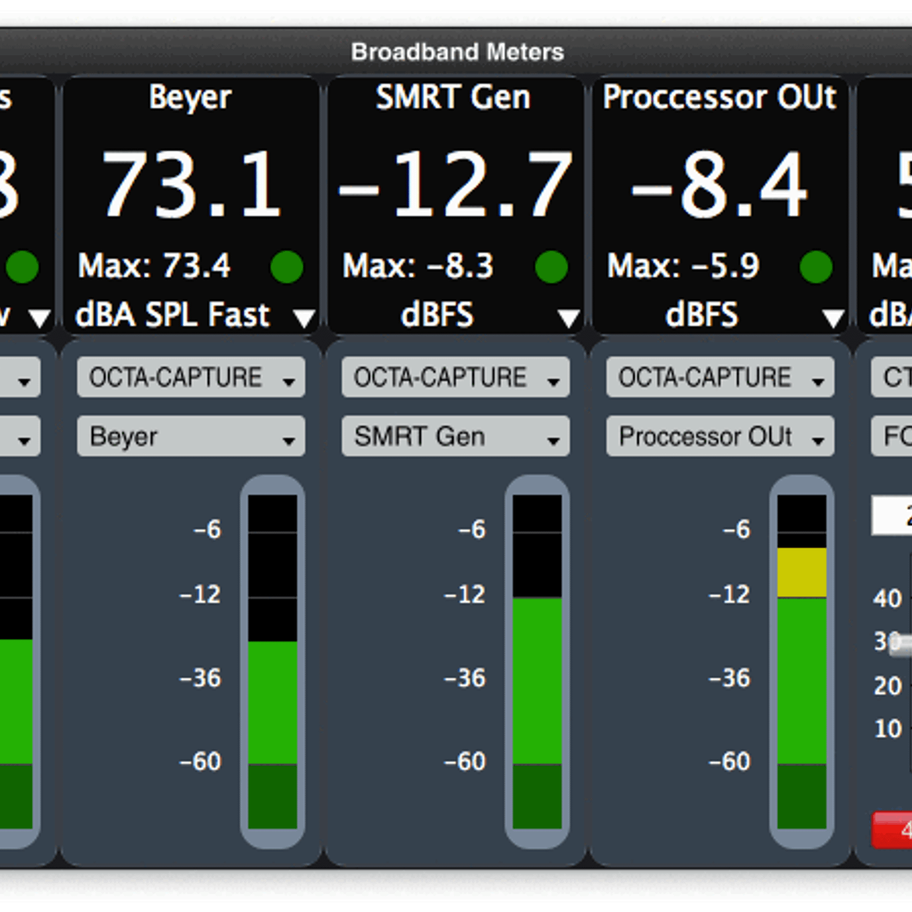Open the Proccessor OUt channel dropdown
This screenshot has width=912, height=912.
(x=720, y=437)
